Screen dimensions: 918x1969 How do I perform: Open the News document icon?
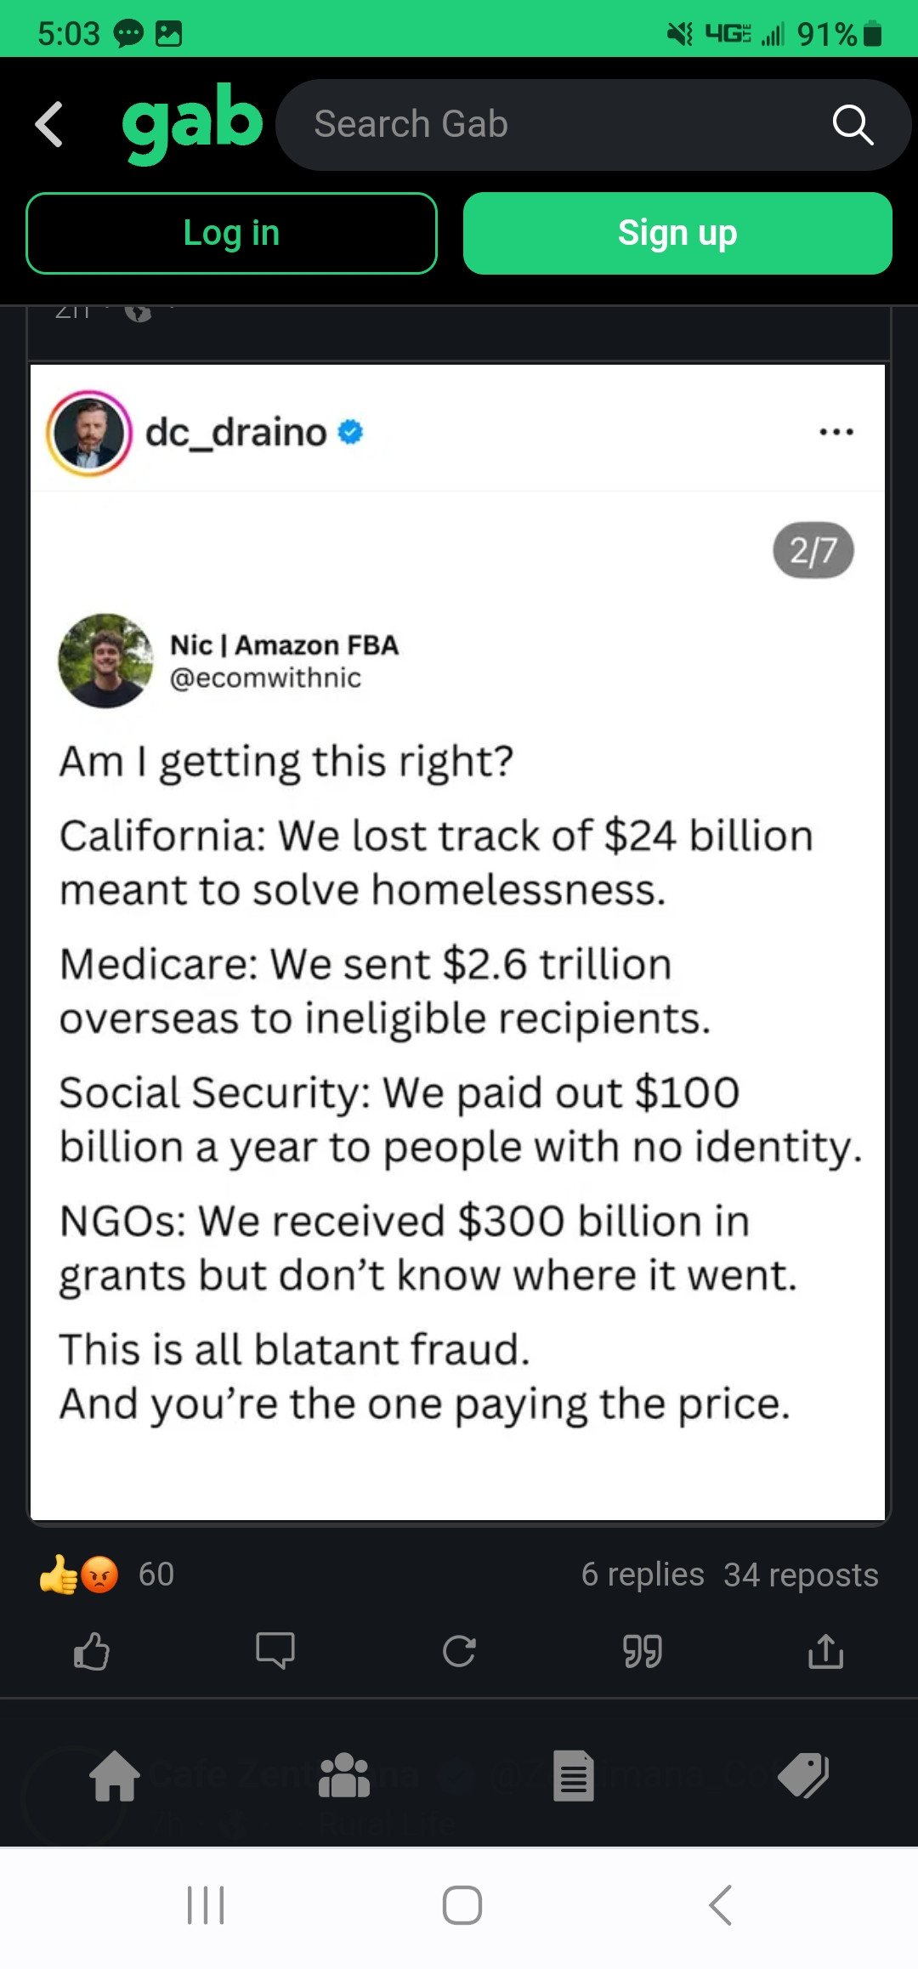tap(574, 1776)
